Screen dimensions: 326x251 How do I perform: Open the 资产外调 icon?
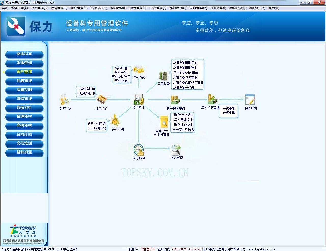coord(115,120)
